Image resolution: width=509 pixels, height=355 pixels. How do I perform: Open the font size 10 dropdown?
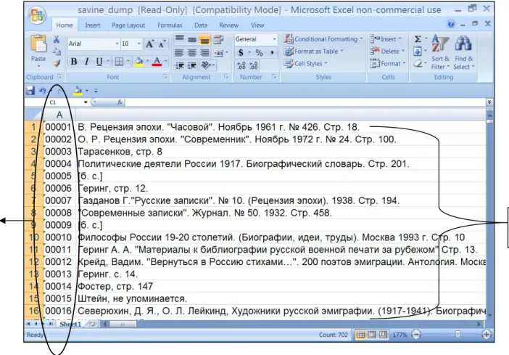138,44
